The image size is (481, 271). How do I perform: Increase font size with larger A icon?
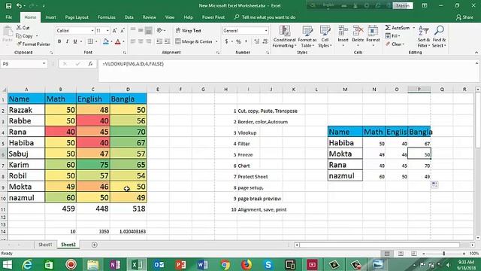click(115, 31)
